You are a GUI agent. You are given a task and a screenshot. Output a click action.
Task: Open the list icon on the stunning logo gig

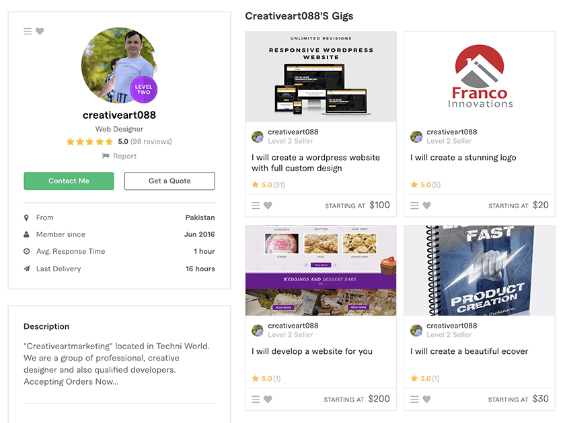[414, 205]
